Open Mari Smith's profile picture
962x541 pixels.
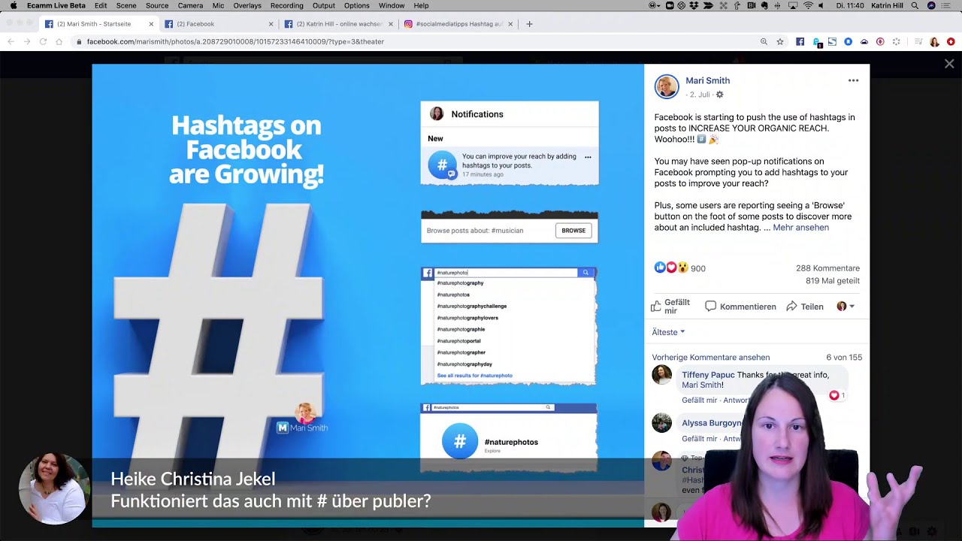click(x=667, y=87)
